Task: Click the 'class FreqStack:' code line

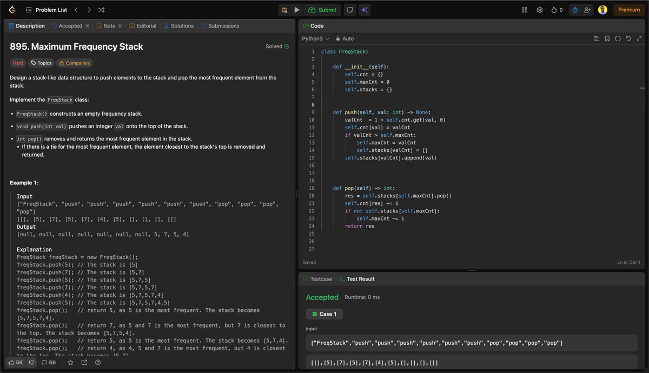Action: coord(345,51)
